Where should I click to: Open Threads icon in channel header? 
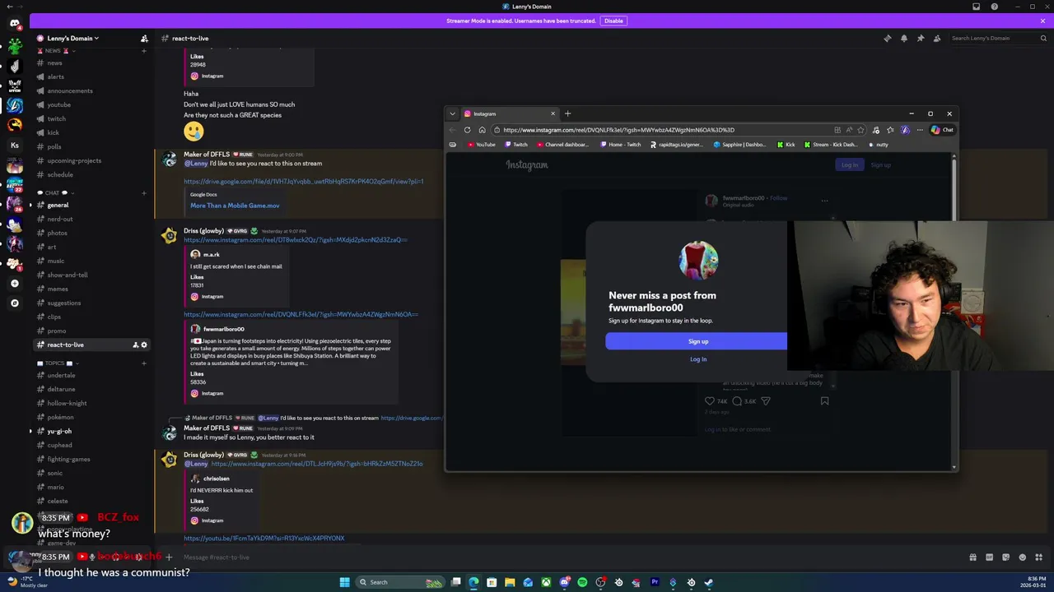pyautogui.click(x=887, y=39)
